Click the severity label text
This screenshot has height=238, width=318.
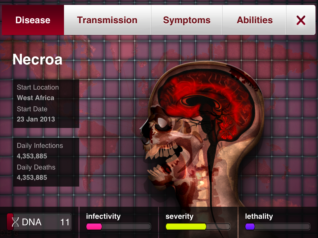click(179, 216)
